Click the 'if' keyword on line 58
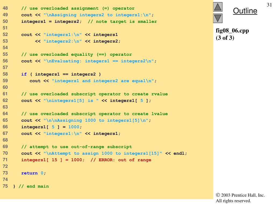The image size is (275, 206). (24, 74)
